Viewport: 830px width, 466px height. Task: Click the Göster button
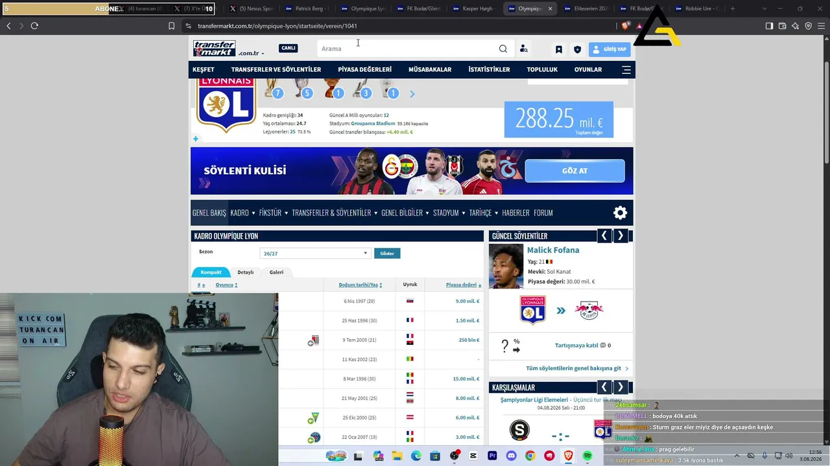coord(387,253)
